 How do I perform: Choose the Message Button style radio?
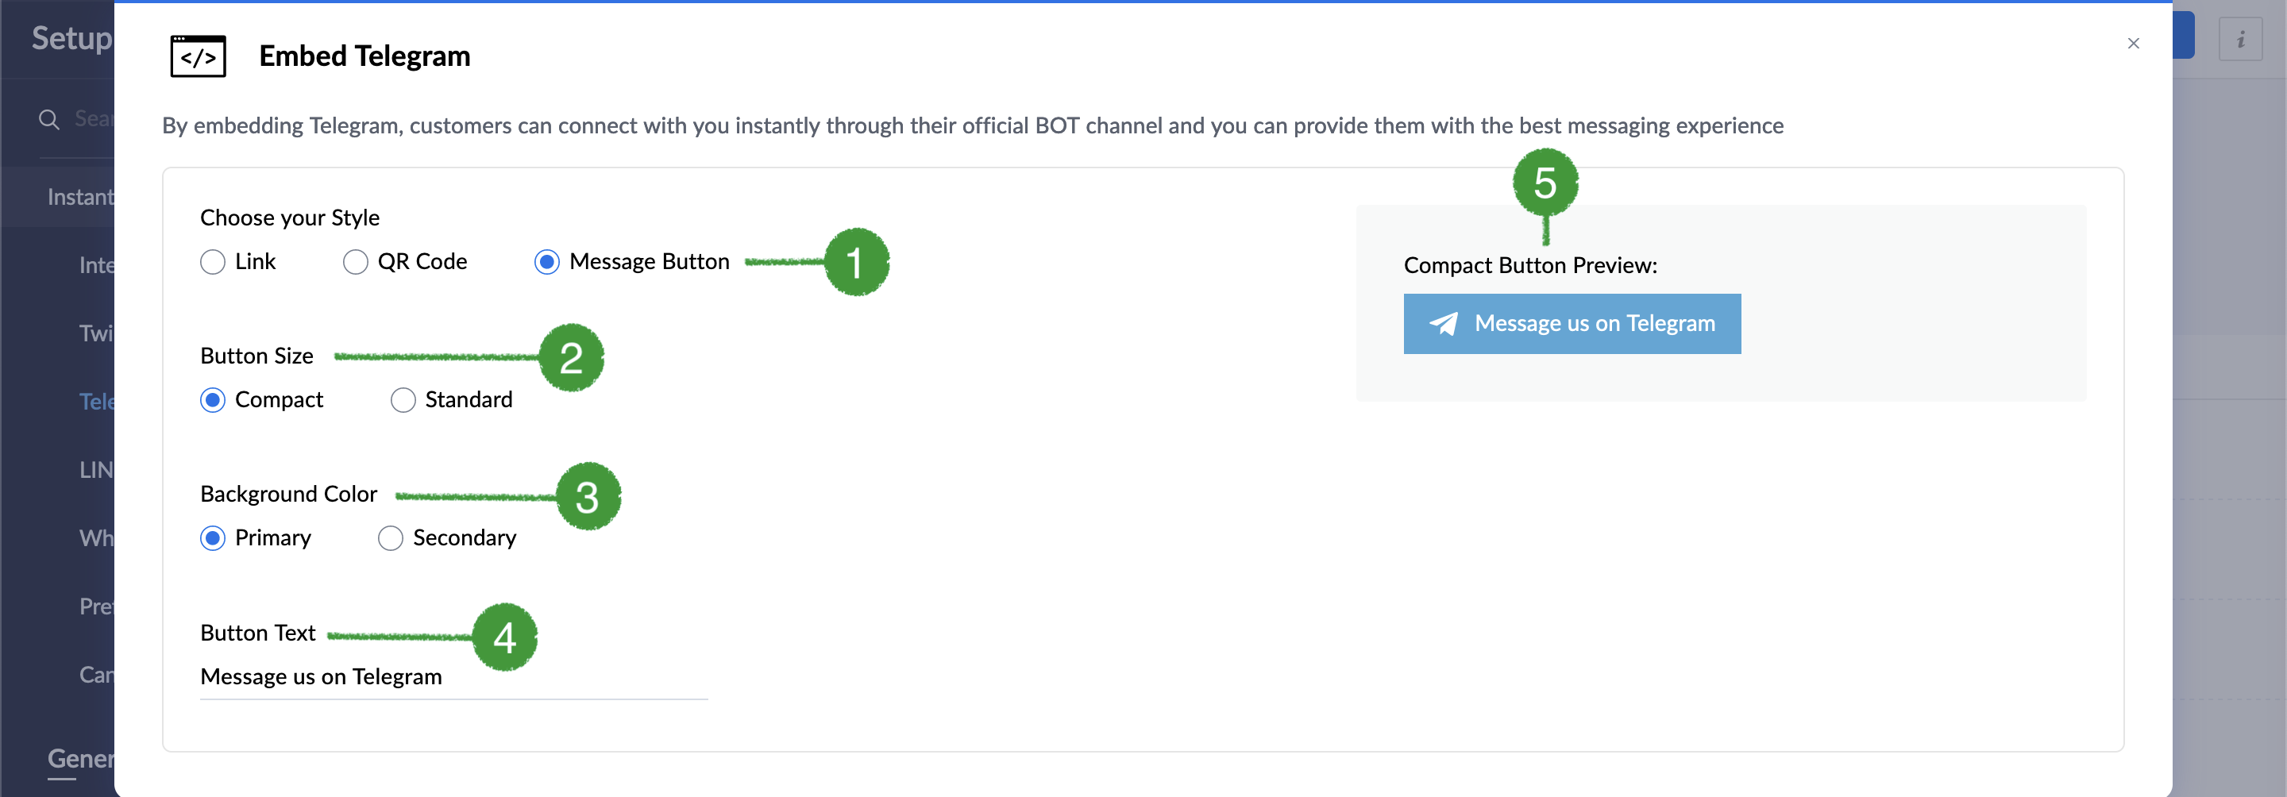pyautogui.click(x=547, y=262)
